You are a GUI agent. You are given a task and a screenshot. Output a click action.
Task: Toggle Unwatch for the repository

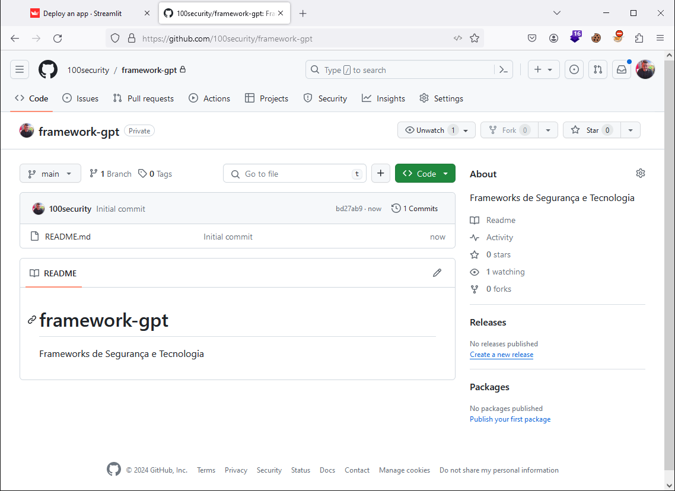point(430,130)
